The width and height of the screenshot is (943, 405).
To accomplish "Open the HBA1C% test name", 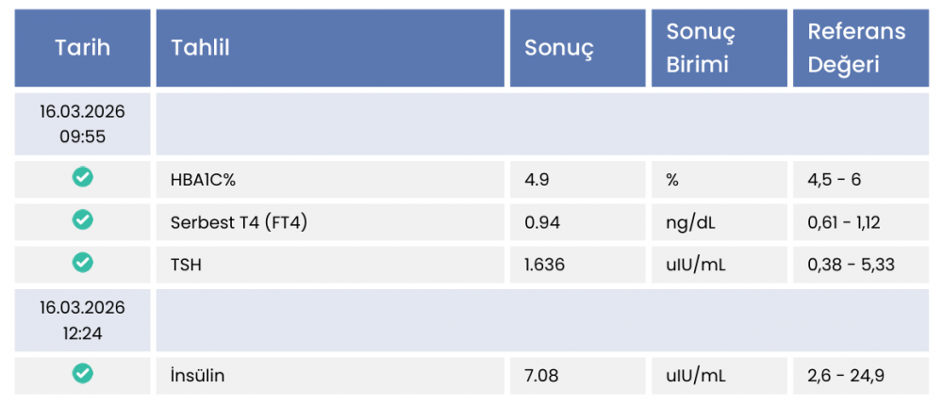I will 209,179.
